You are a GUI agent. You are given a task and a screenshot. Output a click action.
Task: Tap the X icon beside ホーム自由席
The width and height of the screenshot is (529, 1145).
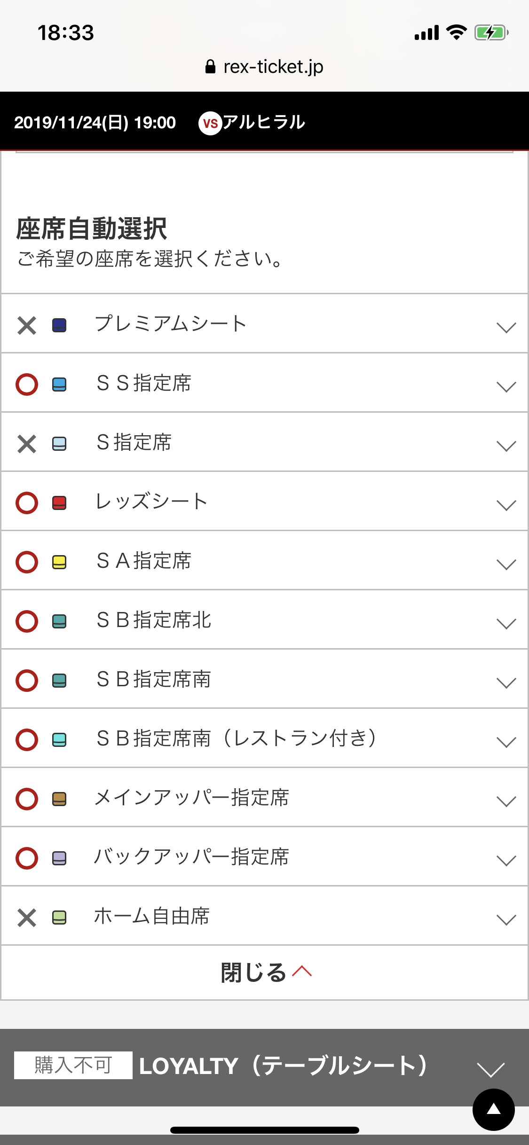click(x=27, y=918)
